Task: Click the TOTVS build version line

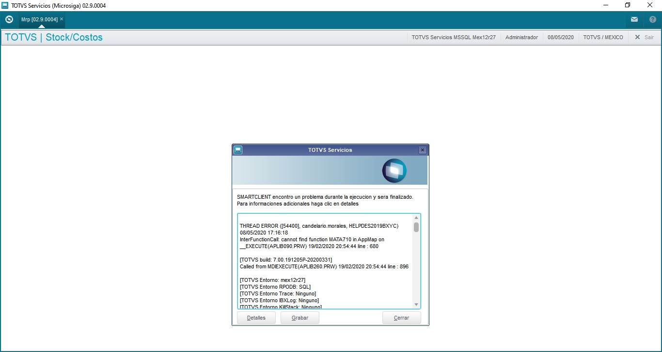Action: 285,260
